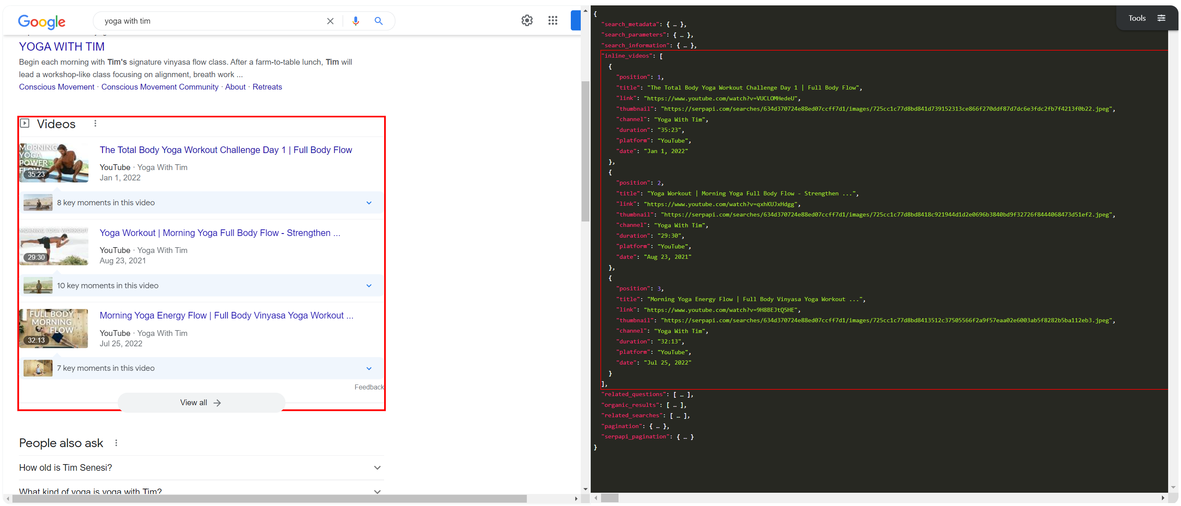Screen dimensions: 1181x506
Task: Open the Tools menu
Action: [x=1137, y=18]
